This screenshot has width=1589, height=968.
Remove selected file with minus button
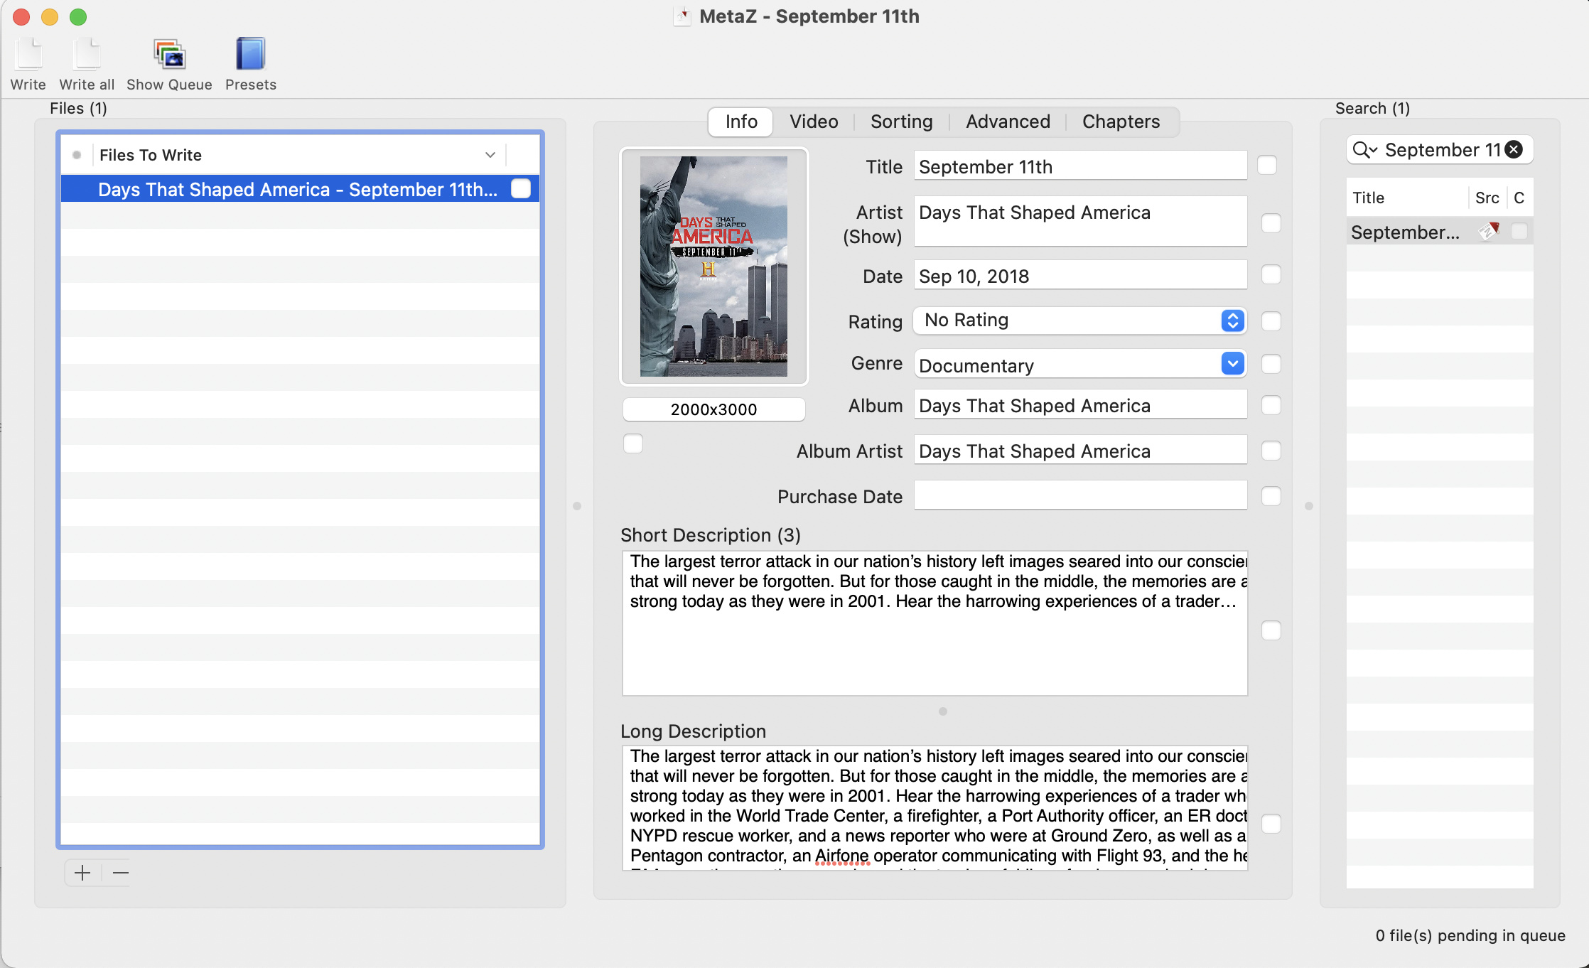coord(121,873)
